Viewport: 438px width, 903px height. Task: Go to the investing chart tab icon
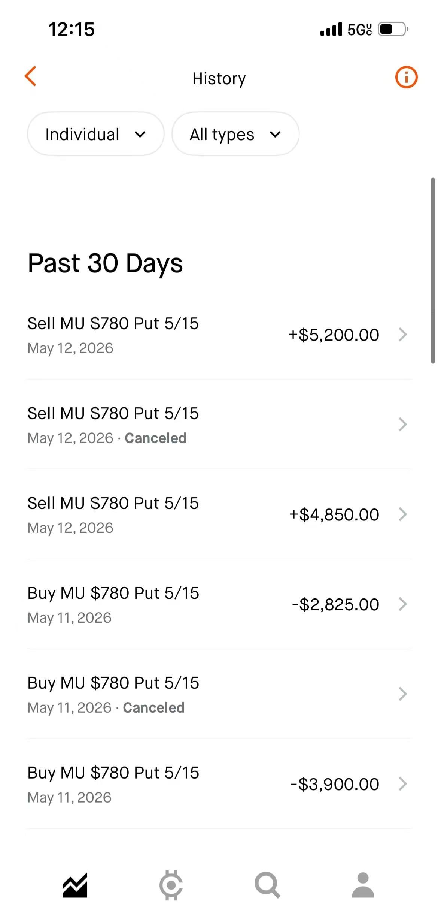point(75,885)
